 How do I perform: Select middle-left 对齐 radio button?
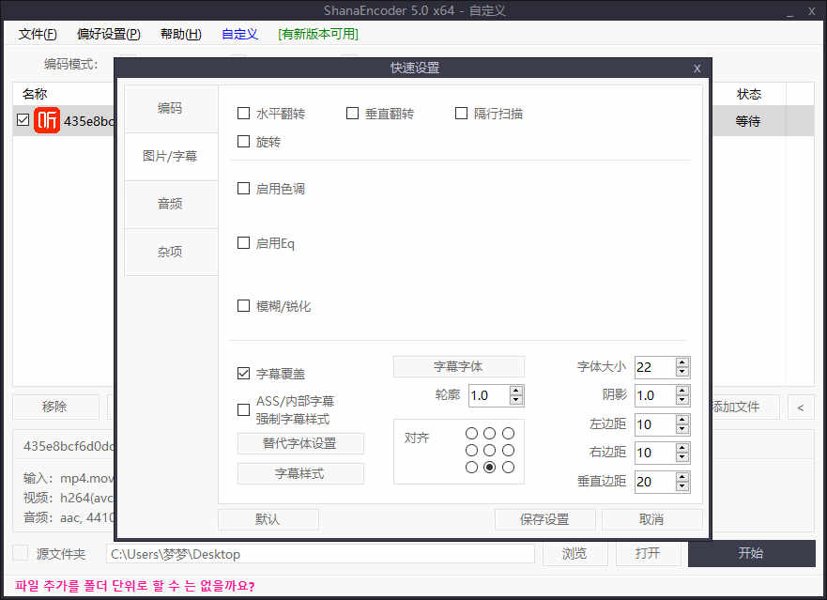tap(471, 450)
